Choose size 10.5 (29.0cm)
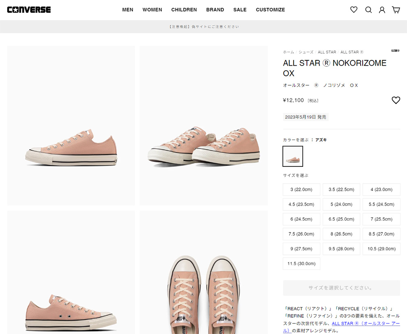407x334 pixels. 381,249
